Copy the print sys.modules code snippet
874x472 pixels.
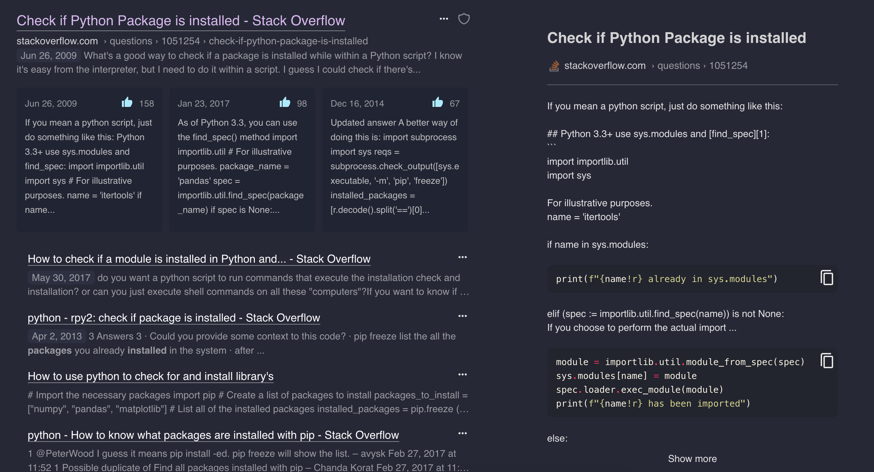click(x=827, y=278)
